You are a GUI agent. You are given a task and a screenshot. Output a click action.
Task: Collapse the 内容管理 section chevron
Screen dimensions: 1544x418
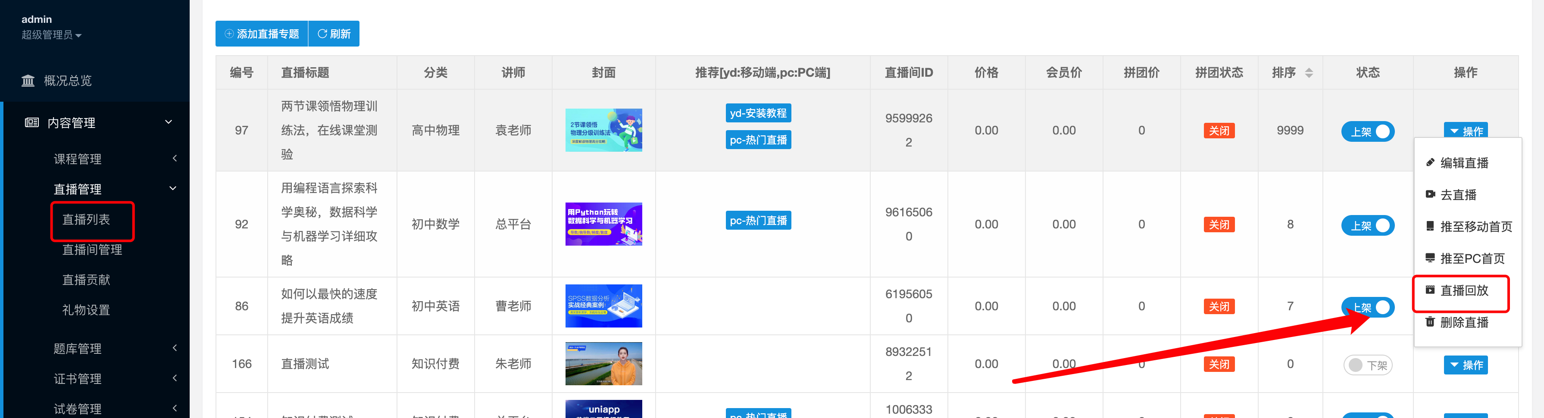coord(169,122)
